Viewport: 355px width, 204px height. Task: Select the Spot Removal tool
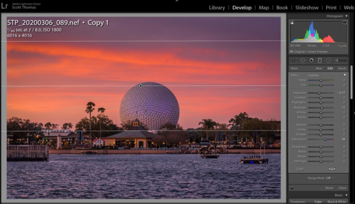[x=303, y=60]
